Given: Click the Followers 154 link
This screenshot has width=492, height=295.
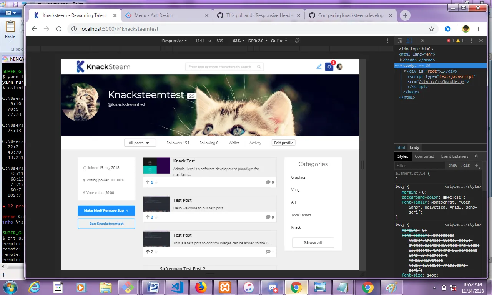Looking at the screenshot, I should point(178,143).
